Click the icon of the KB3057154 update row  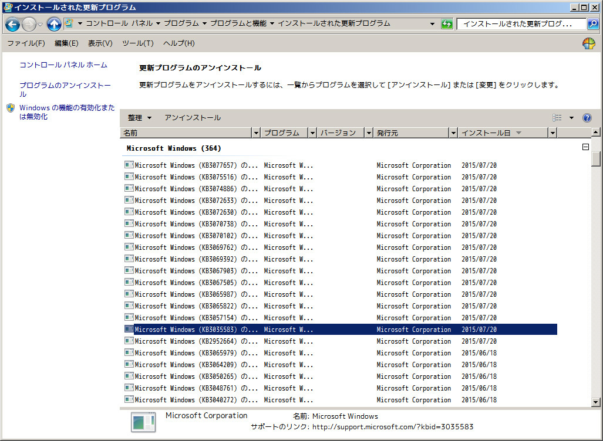(x=129, y=317)
